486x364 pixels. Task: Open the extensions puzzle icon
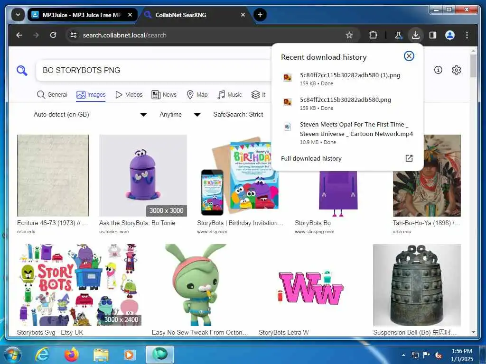[373, 35]
